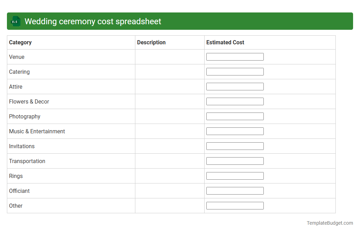Click the Music & Entertainment cost field
The width and height of the screenshot is (360, 233).
click(x=235, y=131)
